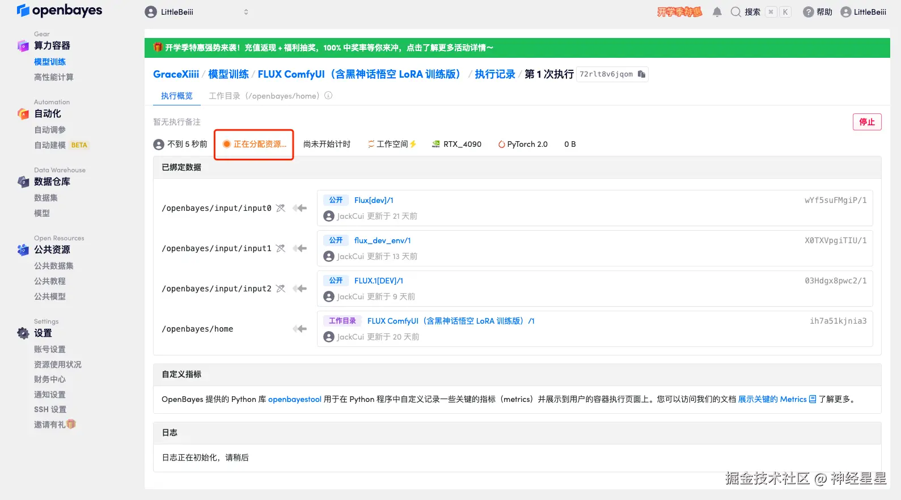This screenshot has width=901, height=500.
Task: Open 公共数据集 in the sidebar
Action: pyautogui.click(x=54, y=266)
